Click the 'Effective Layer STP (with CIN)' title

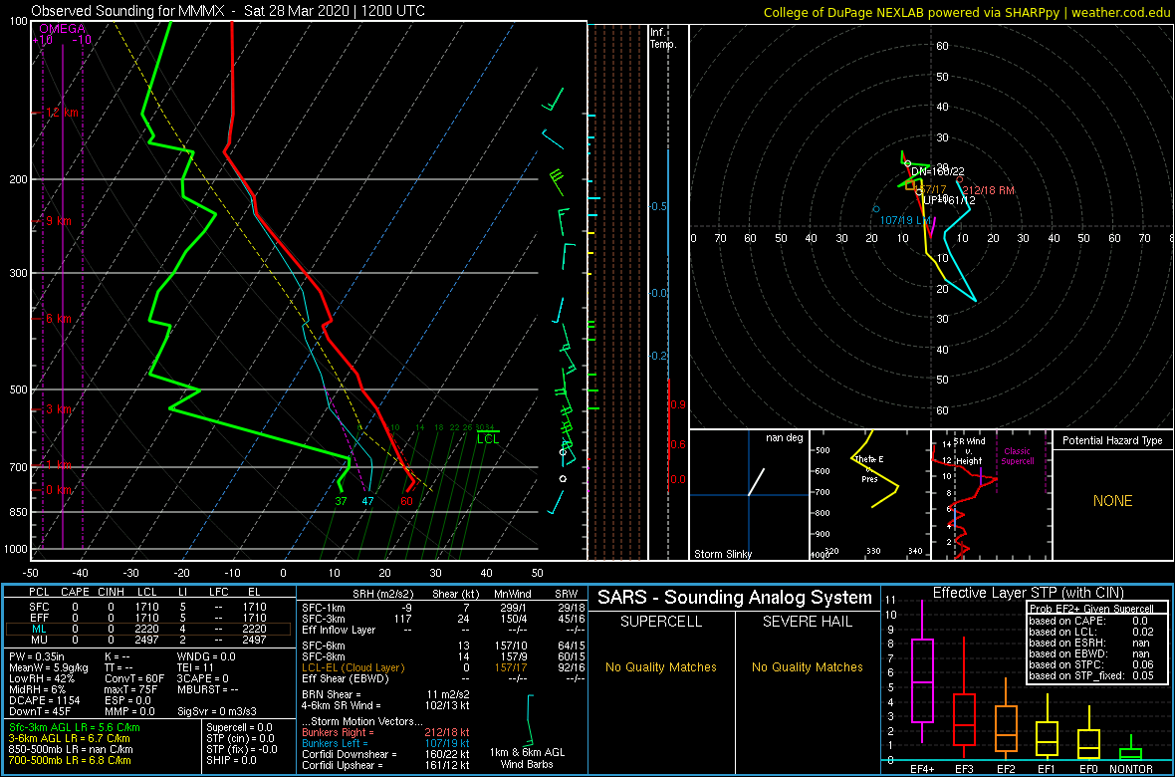pos(1028,594)
